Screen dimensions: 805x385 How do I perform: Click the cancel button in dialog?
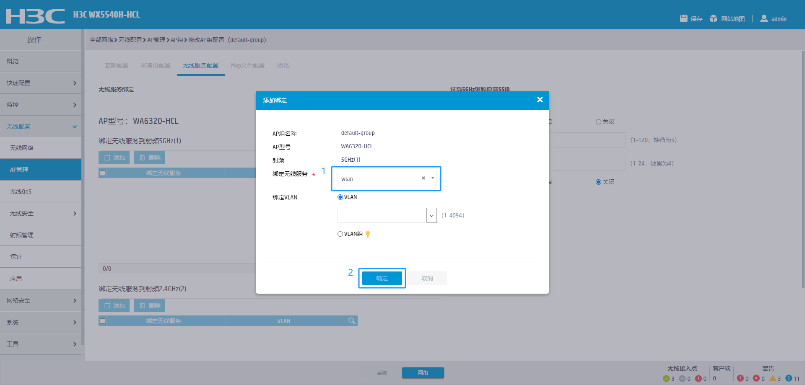pyautogui.click(x=427, y=278)
